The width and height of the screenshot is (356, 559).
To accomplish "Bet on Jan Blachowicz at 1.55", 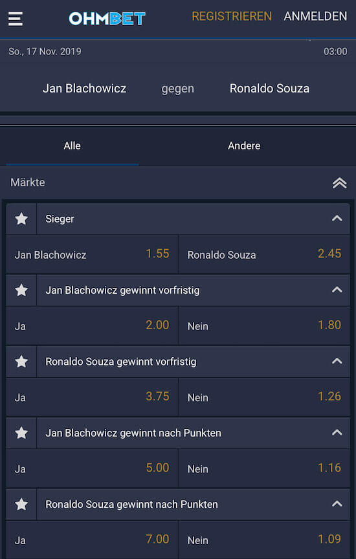I will click(92, 254).
